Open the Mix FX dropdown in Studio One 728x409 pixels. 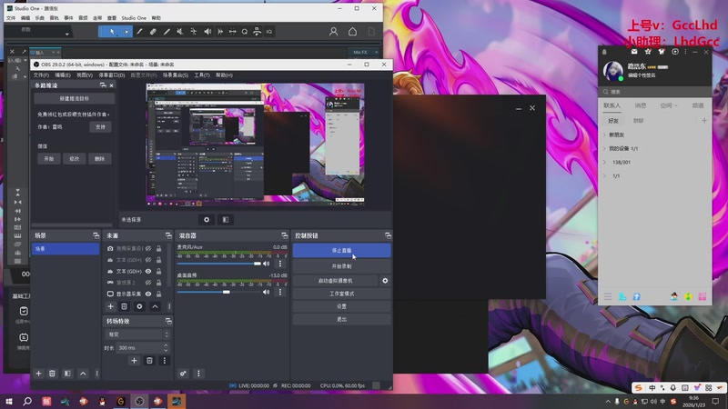[x=363, y=53]
